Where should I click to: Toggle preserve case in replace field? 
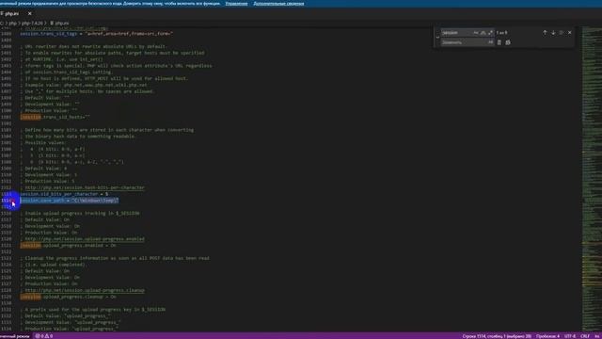point(490,42)
